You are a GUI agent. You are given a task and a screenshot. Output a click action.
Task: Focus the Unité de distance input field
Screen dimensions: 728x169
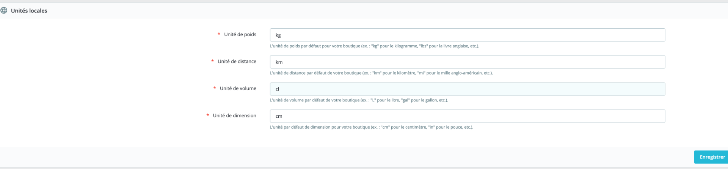[x=467, y=62]
